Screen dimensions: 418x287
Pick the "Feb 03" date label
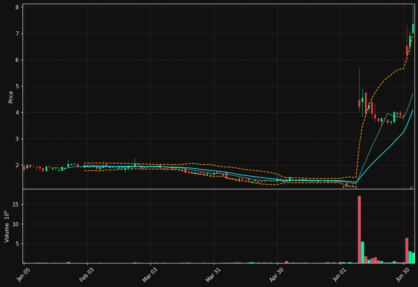87,274
